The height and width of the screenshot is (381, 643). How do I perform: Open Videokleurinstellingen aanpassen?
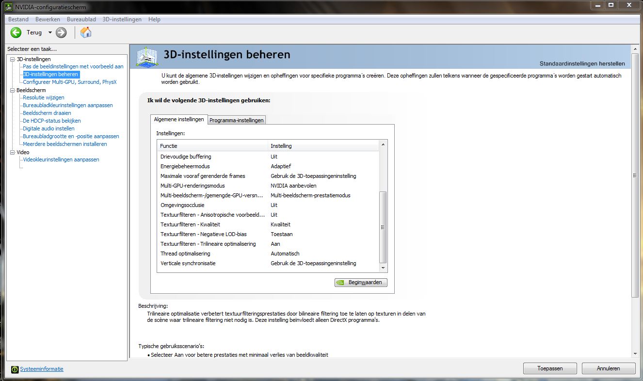click(61, 159)
